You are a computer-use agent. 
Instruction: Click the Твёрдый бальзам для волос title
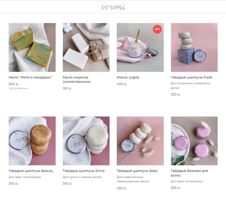[189, 173]
